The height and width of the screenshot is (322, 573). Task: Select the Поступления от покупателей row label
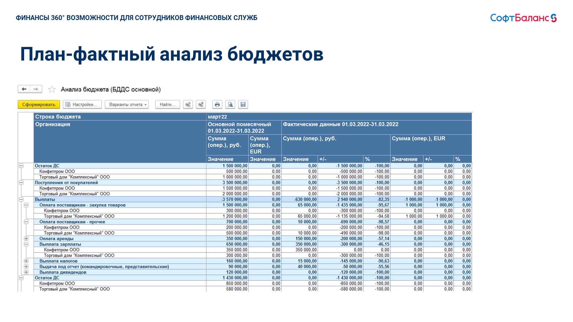66,183
